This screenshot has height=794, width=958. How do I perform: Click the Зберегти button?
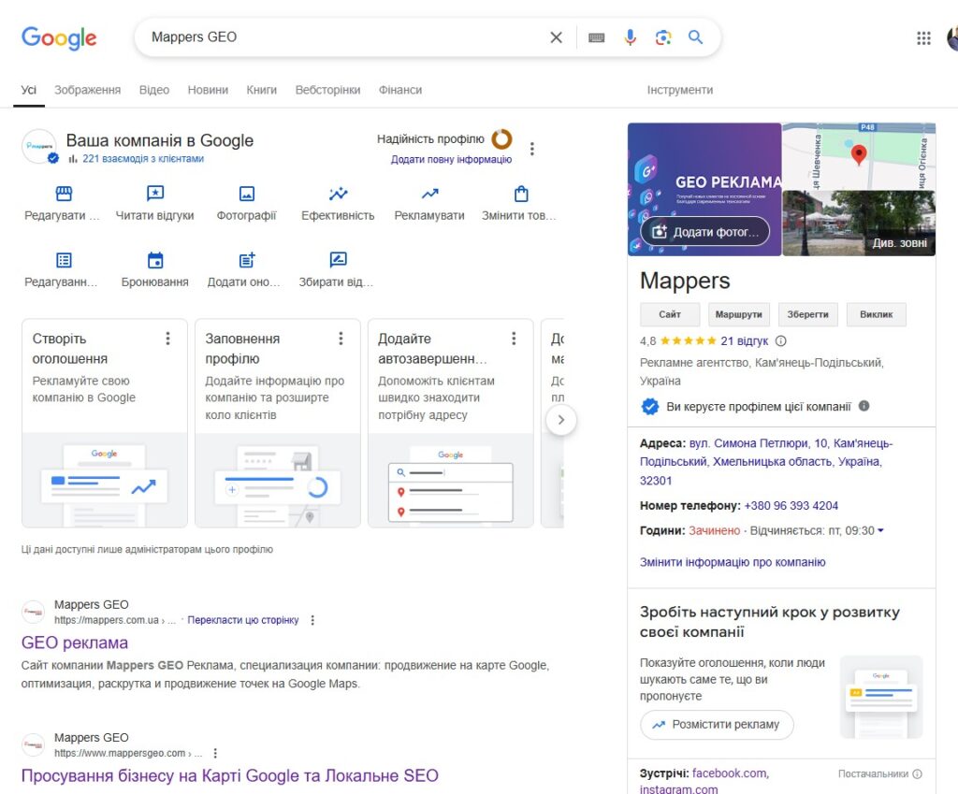pos(807,314)
